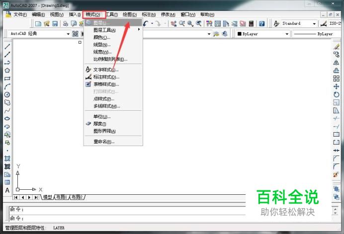This screenshot has width=344, height=234.
Task: Click in the 命令 command line input
Action: 127,219
